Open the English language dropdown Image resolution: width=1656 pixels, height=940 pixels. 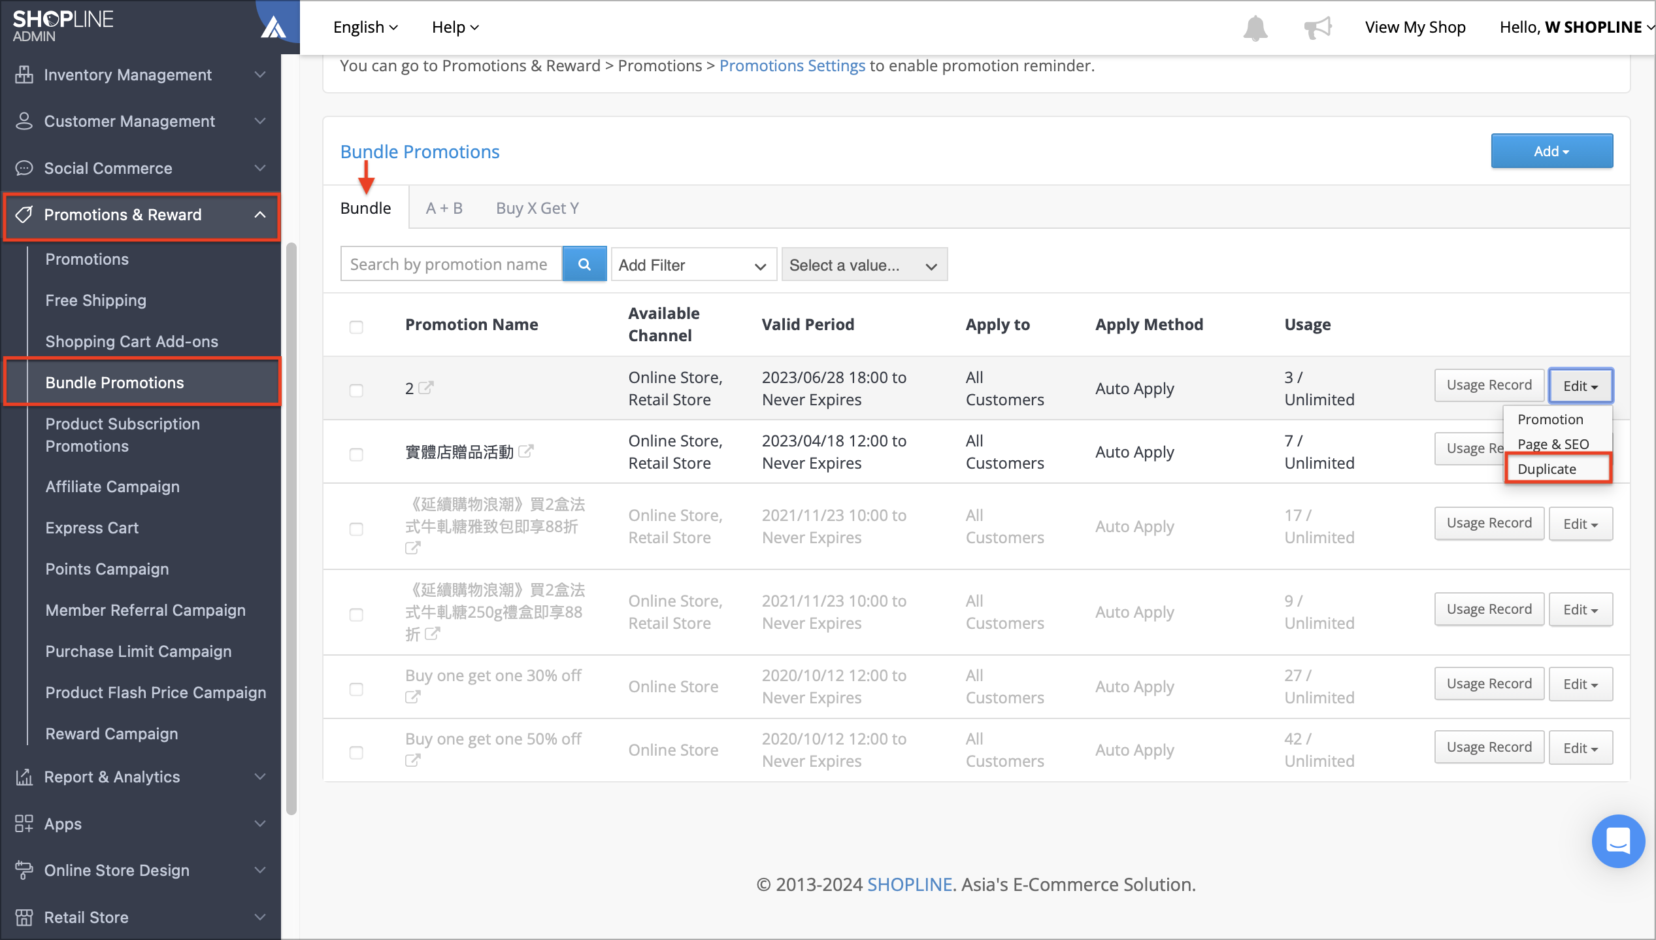365,27
